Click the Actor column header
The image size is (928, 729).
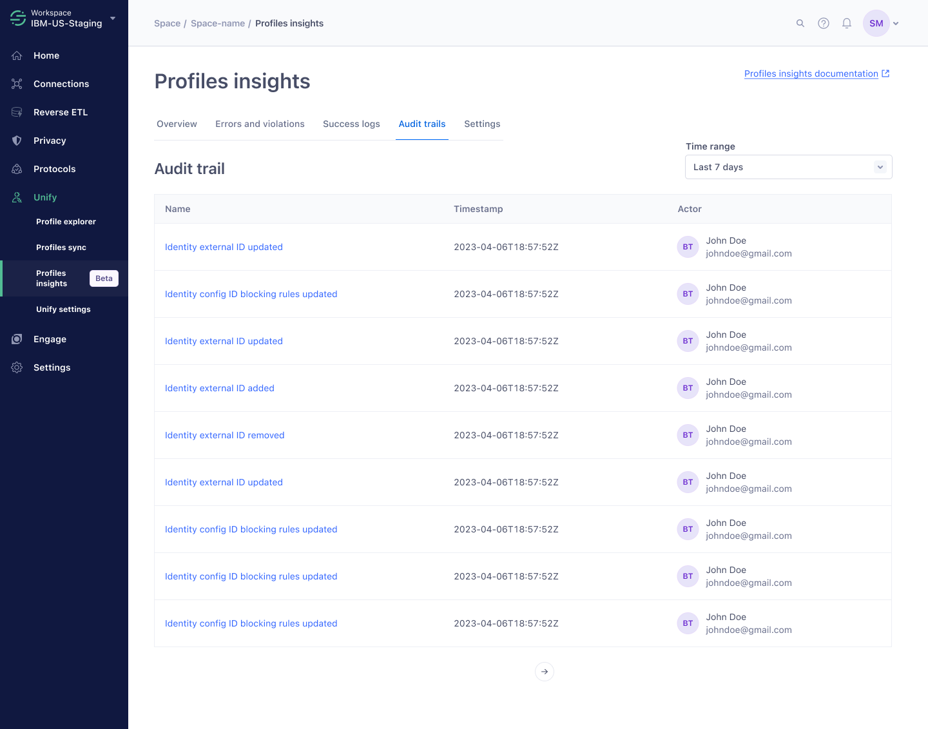[690, 209]
